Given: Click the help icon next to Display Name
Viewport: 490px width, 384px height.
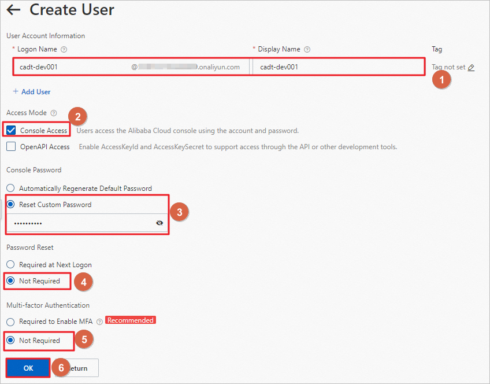Looking at the screenshot, I should 307,50.
